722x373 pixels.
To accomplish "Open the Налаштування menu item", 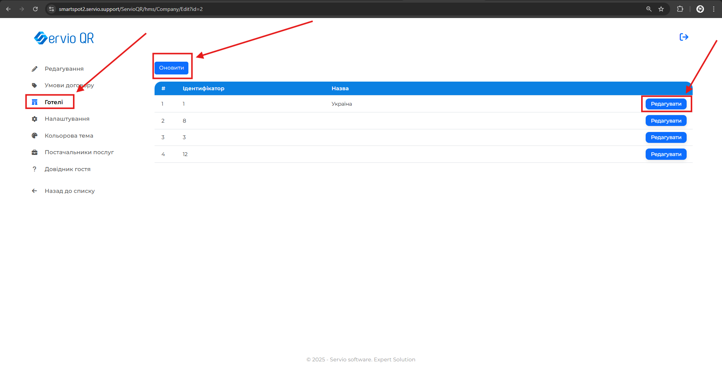I will click(67, 119).
